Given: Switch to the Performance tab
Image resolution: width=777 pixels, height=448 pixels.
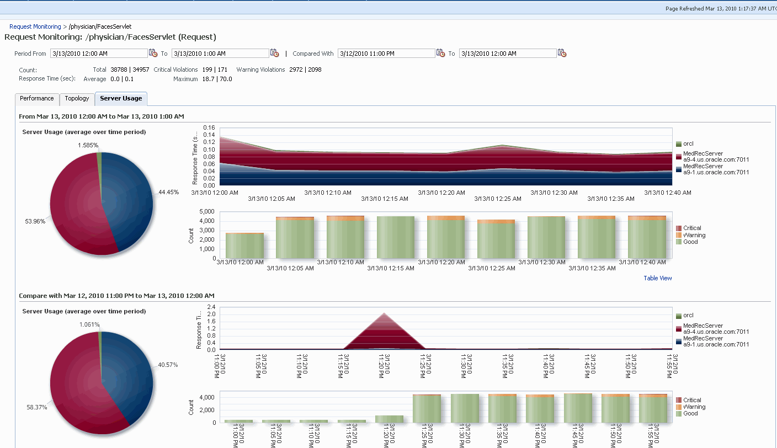Looking at the screenshot, I should [37, 99].
